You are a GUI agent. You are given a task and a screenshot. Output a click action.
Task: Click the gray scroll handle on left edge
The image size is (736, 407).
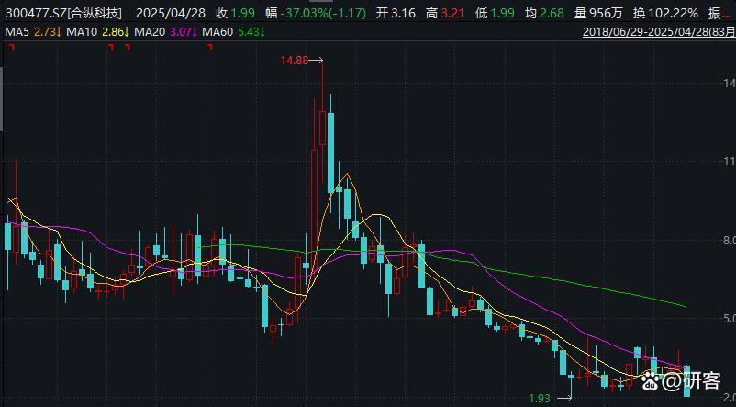coord(2,100)
